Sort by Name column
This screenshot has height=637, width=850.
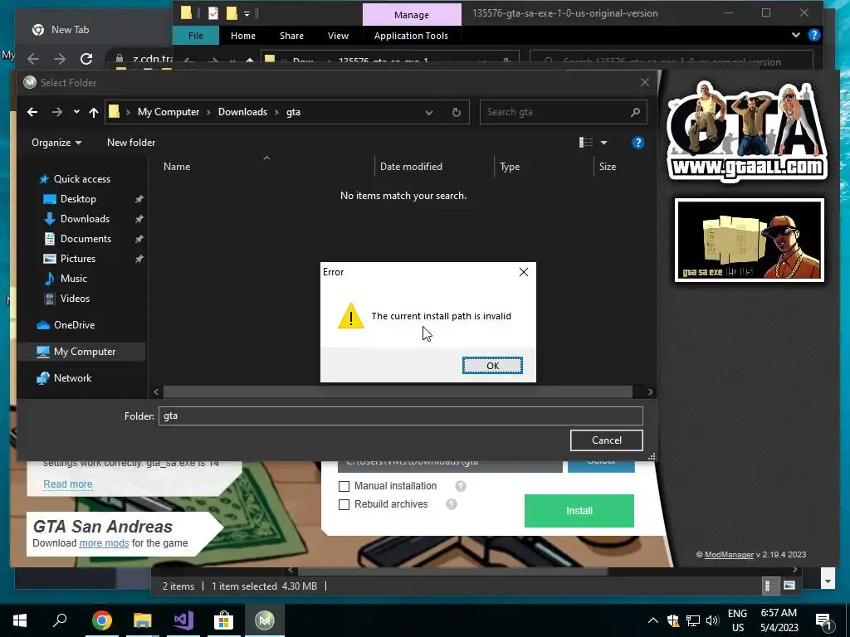(177, 167)
